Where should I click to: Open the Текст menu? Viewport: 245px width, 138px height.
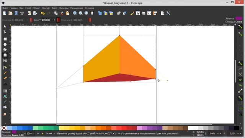54,8
